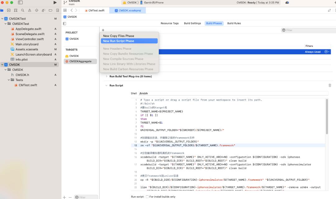
Task: Select the CMSDK.xcodeproj tab
Action: [x=128, y=11]
